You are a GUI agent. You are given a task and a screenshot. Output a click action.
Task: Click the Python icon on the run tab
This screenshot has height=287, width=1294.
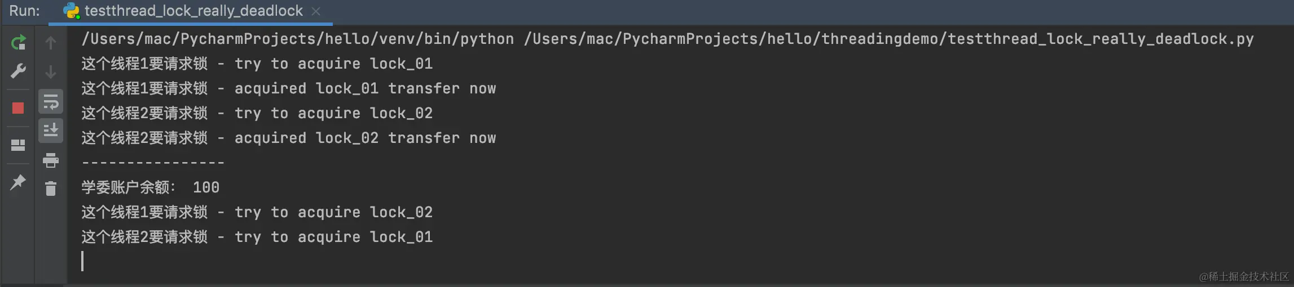[x=71, y=11]
